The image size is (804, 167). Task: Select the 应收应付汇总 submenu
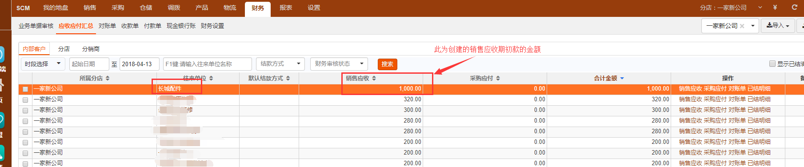coord(76,26)
